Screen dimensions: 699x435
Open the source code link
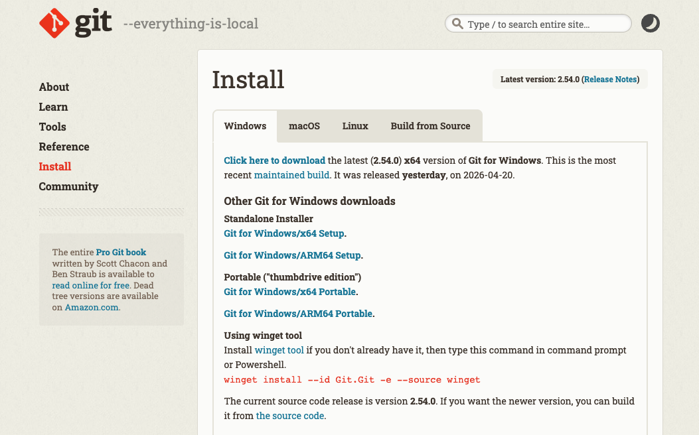(289, 416)
